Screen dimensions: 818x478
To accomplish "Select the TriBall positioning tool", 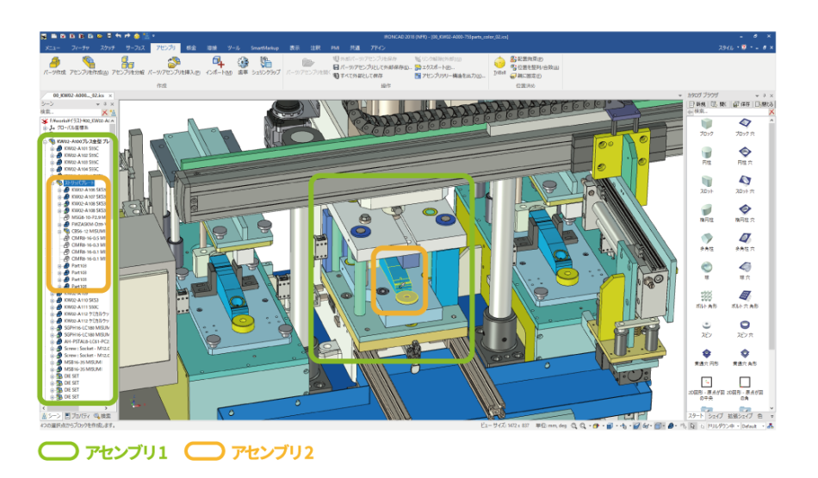I will coord(499,64).
